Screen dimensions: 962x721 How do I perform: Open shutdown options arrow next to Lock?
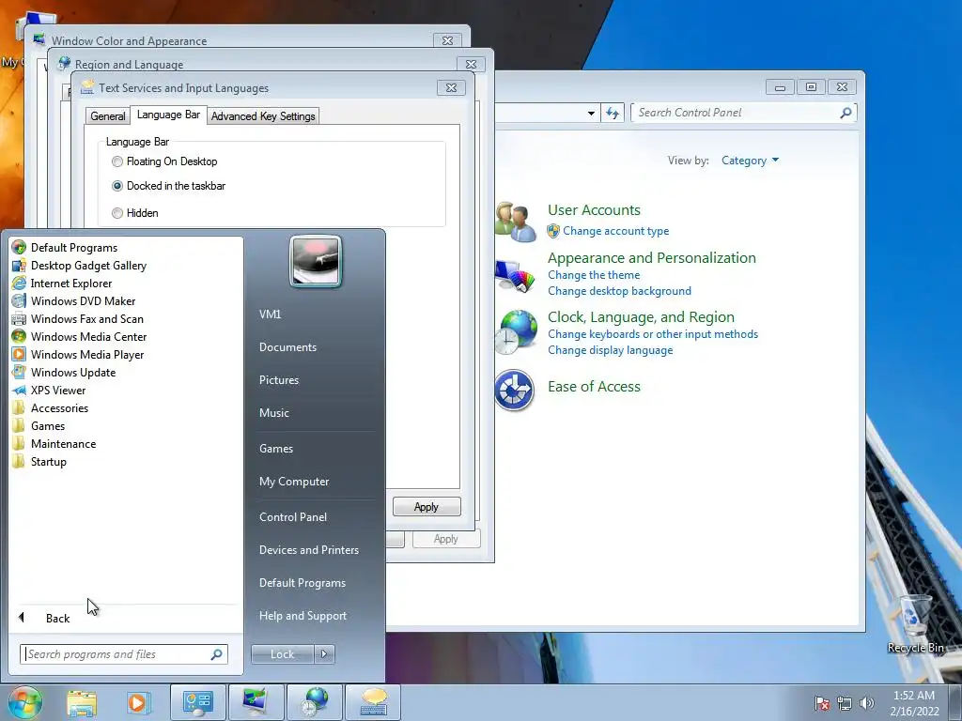pos(324,654)
